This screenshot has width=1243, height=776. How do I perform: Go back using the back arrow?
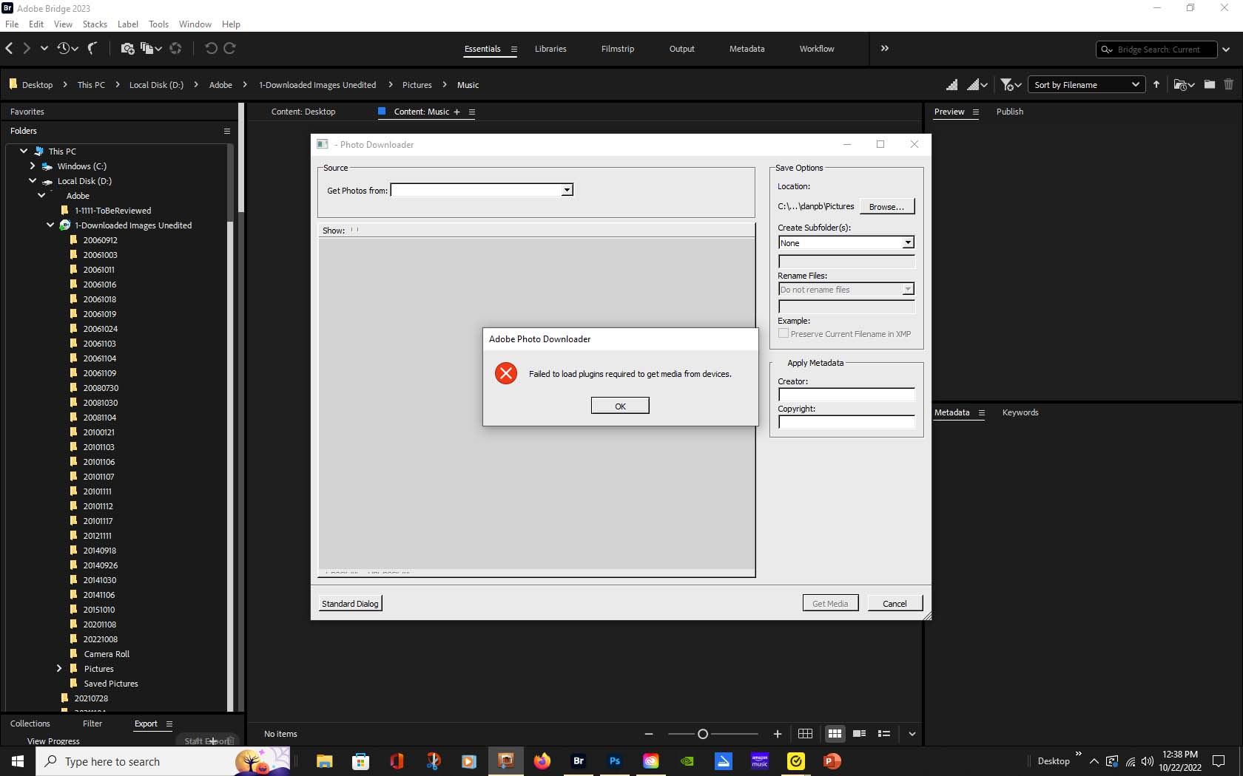coord(9,49)
